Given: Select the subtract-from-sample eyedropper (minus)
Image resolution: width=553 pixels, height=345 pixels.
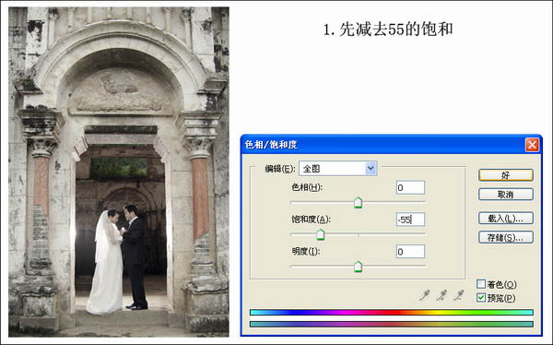Looking at the screenshot, I should click(x=458, y=295).
